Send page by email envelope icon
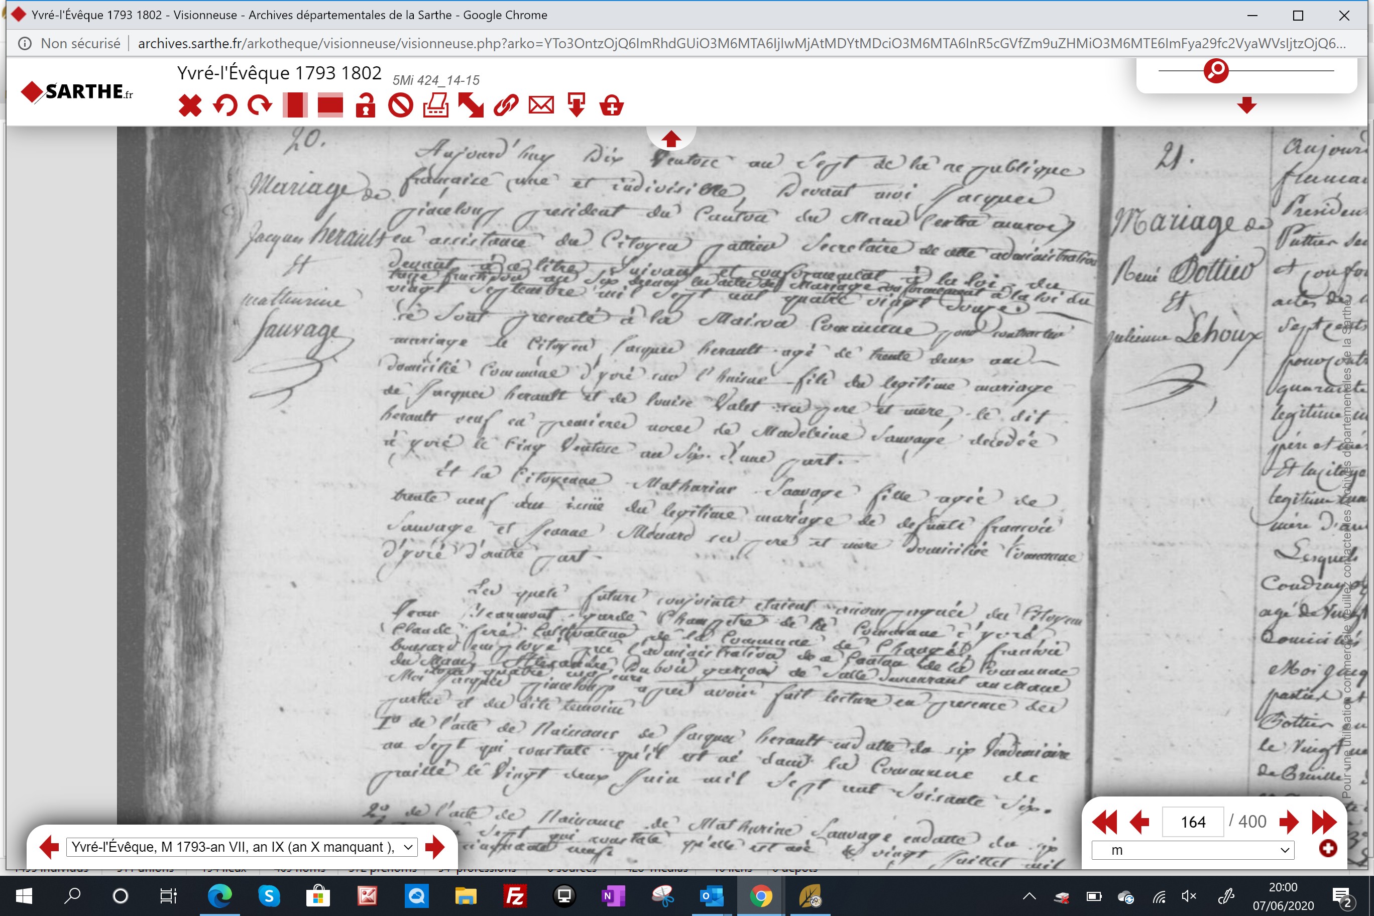 tap(541, 106)
